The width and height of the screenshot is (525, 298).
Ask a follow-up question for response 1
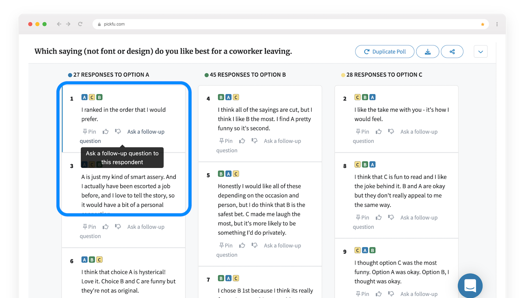pos(122,136)
